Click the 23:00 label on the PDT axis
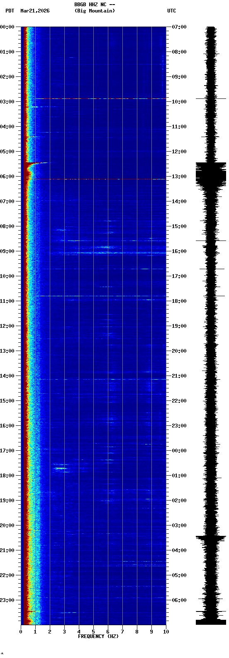Viewport: 229px width, 658px height. 7,600
